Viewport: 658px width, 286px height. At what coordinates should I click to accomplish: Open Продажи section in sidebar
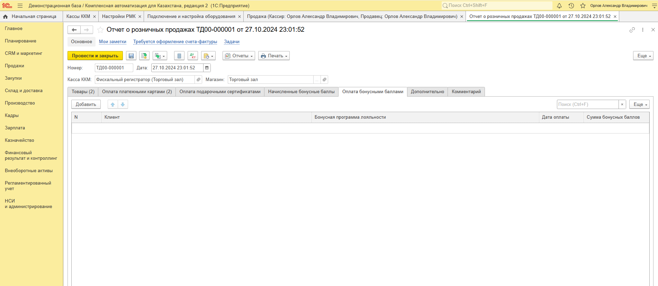[x=15, y=66]
